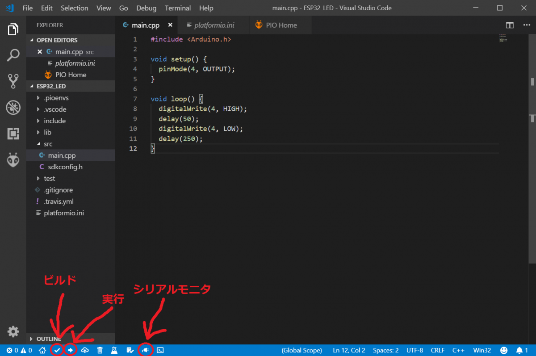The height and width of the screenshot is (356, 536).
Task: Open the Source Control view
Action: point(13,81)
